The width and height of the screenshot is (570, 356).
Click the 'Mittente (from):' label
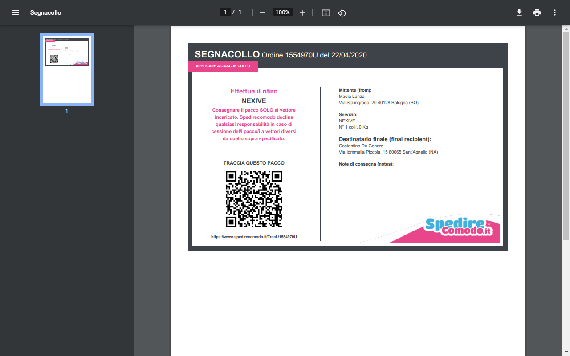(355, 90)
